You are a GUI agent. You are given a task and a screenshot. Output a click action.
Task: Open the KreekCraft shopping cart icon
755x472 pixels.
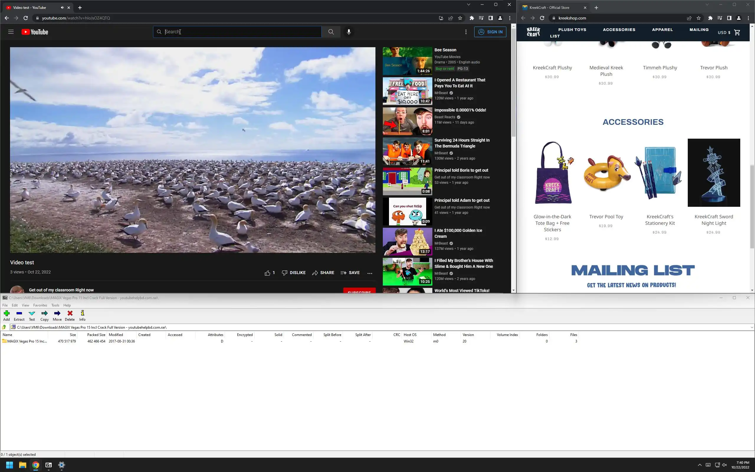737,32
